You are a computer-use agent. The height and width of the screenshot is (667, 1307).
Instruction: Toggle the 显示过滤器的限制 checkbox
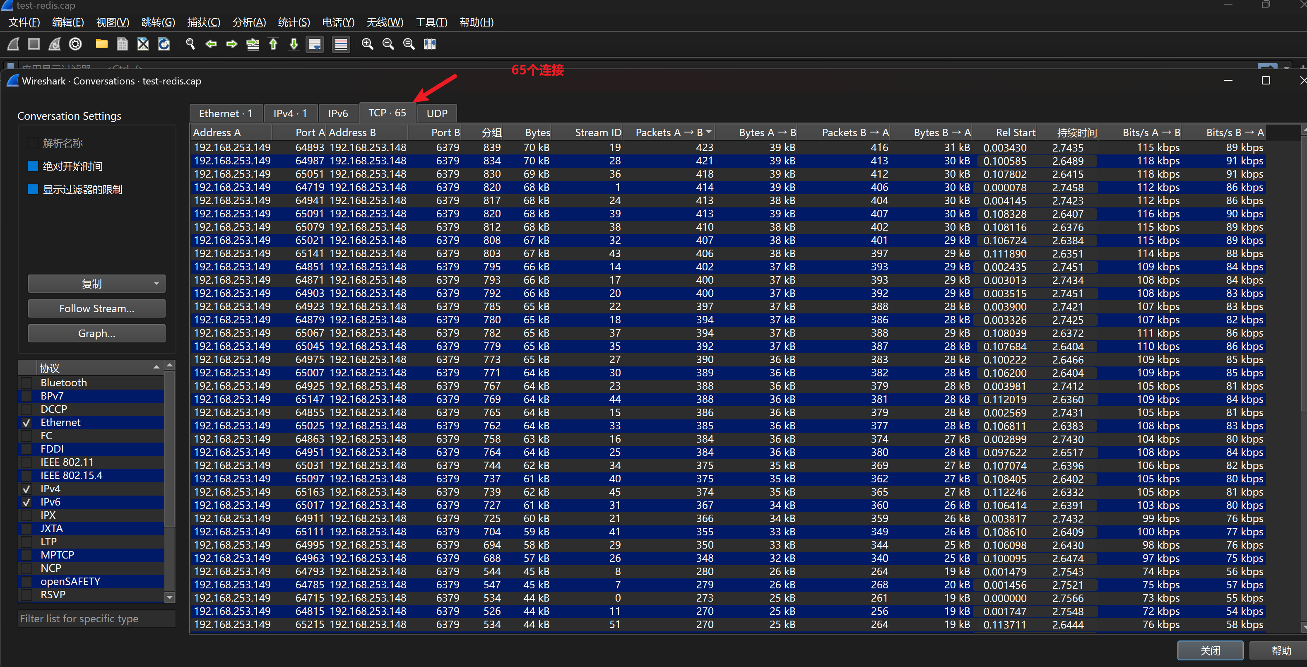pyautogui.click(x=34, y=190)
